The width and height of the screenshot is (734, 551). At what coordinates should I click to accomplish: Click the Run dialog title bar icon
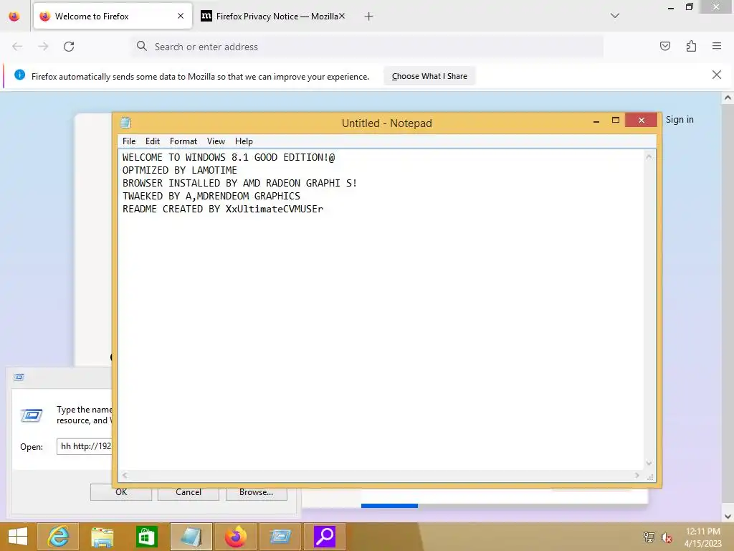19,377
